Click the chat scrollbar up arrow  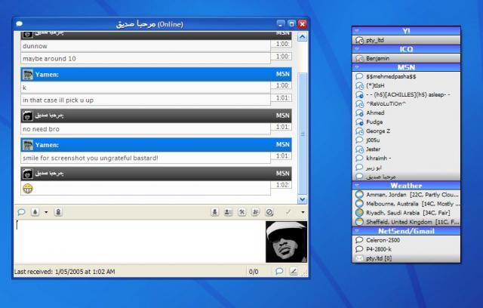tap(302, 37)
